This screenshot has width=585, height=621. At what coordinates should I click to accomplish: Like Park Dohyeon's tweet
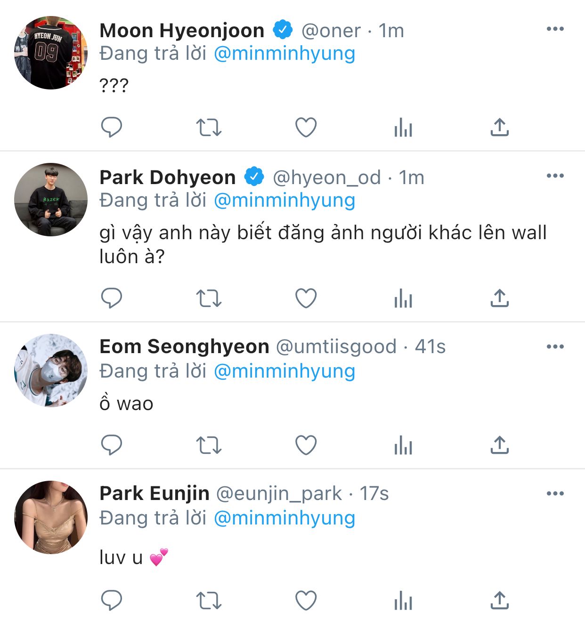[306, 298]
